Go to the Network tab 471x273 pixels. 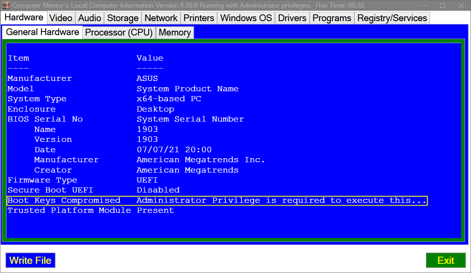(161, 18)
